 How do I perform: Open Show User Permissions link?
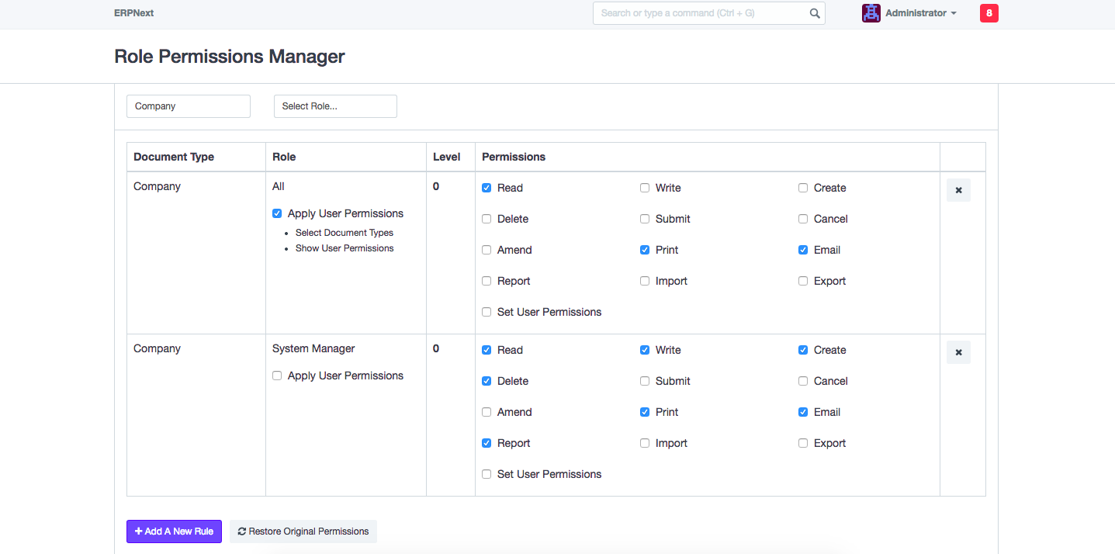pos(345,248)
